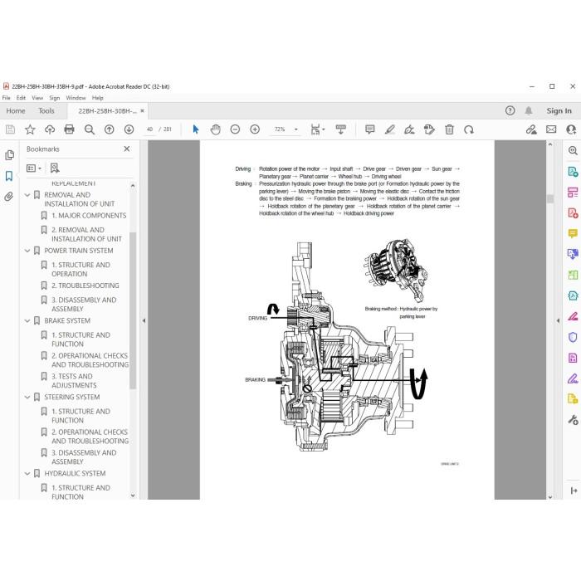Click find current bookmark icon
Viewport: 581px width, 581px height.
(x=55, y=168)
